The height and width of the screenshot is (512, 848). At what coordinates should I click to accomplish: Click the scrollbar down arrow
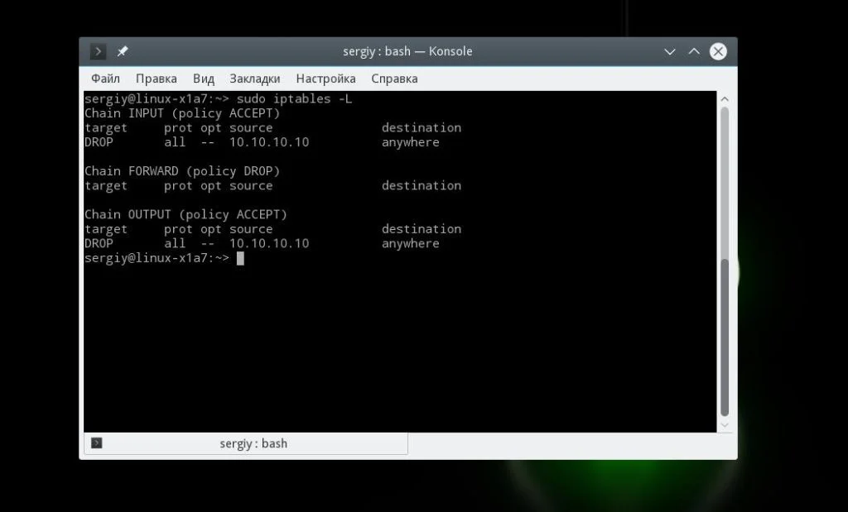[725, 425]
